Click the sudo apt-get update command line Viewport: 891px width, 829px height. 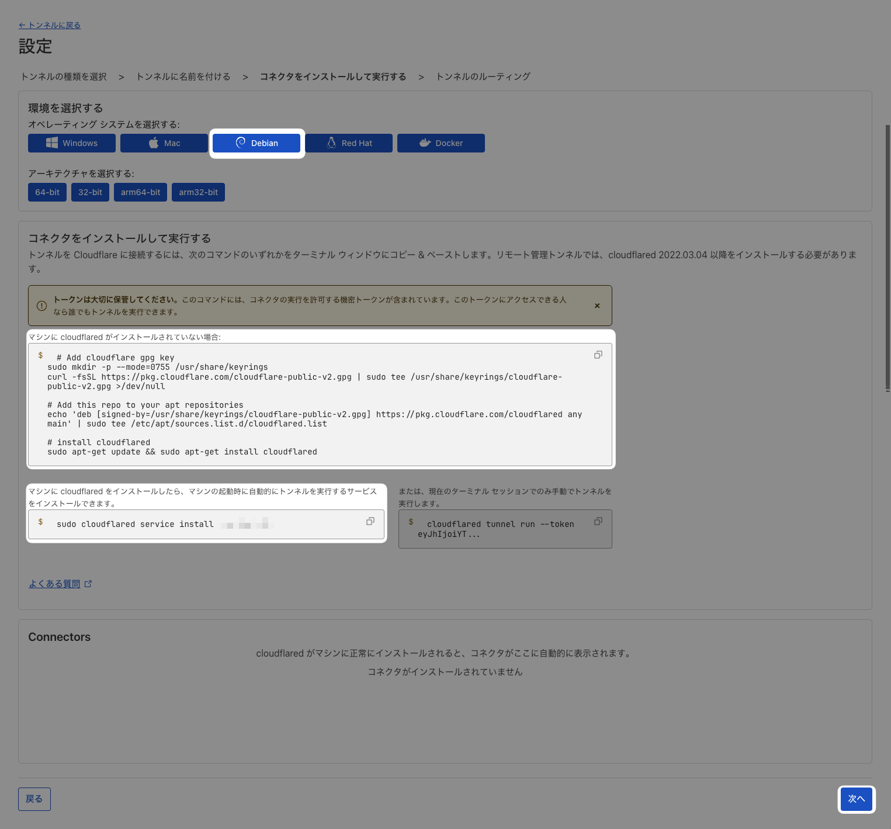click(182, 452)
